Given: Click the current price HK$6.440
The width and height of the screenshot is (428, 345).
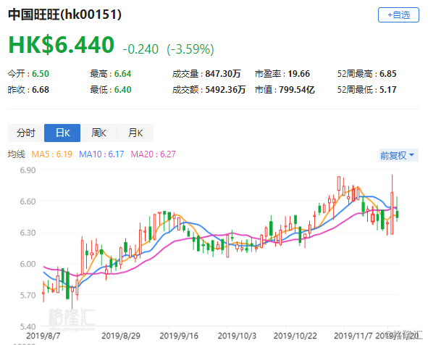Looking at the screenshot, I should tap(62, 44).
